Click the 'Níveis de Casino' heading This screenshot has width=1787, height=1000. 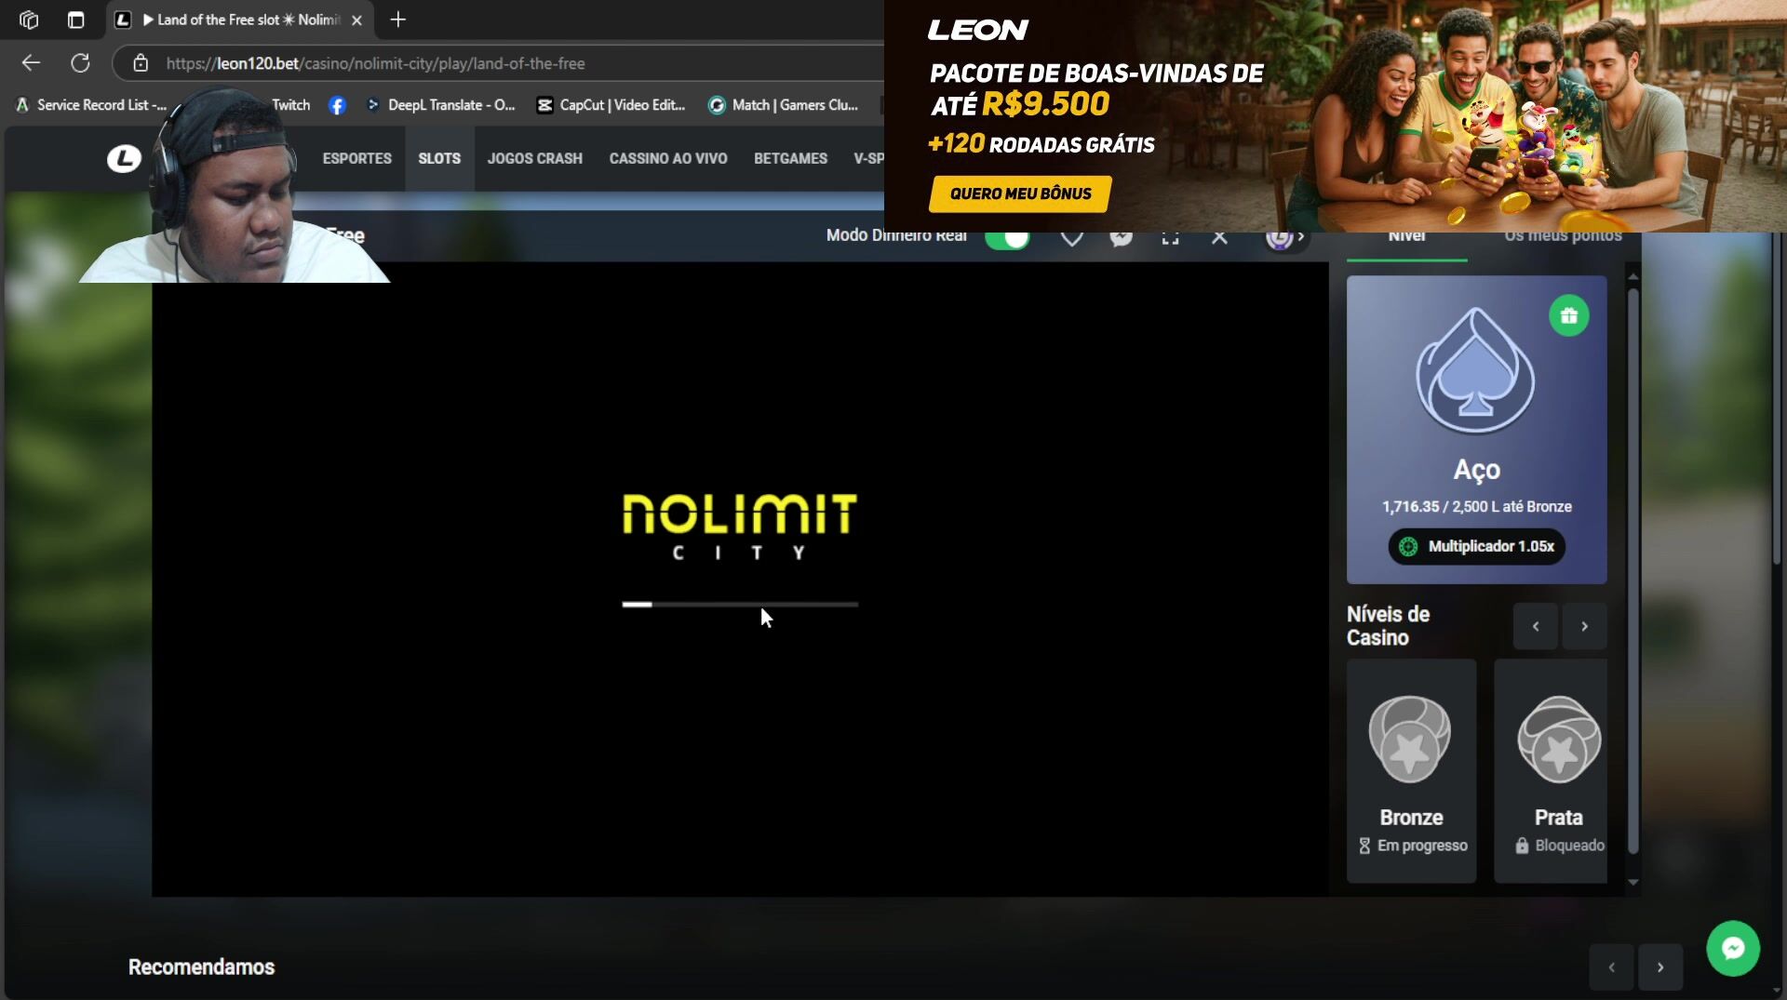click(1388, 626)
